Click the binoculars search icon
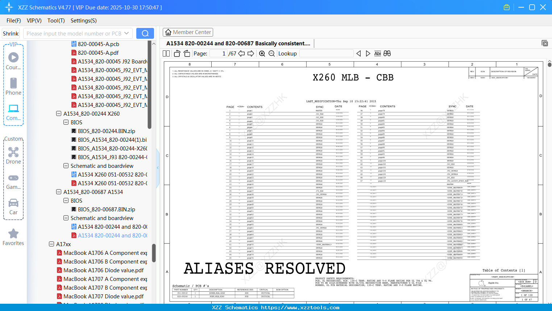This screenshot has height=311, width=552. tap(387, 54)
